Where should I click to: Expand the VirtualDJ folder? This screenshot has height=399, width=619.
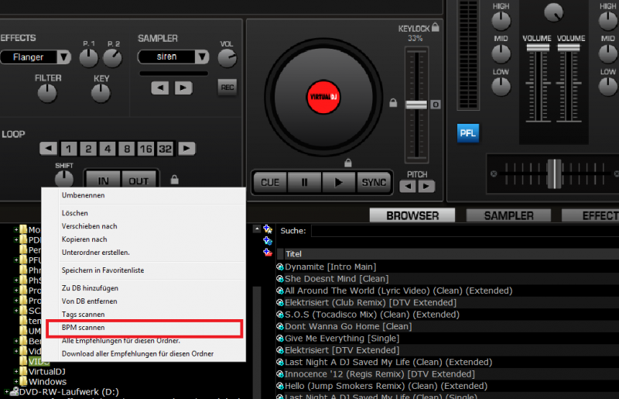[15, 371]
